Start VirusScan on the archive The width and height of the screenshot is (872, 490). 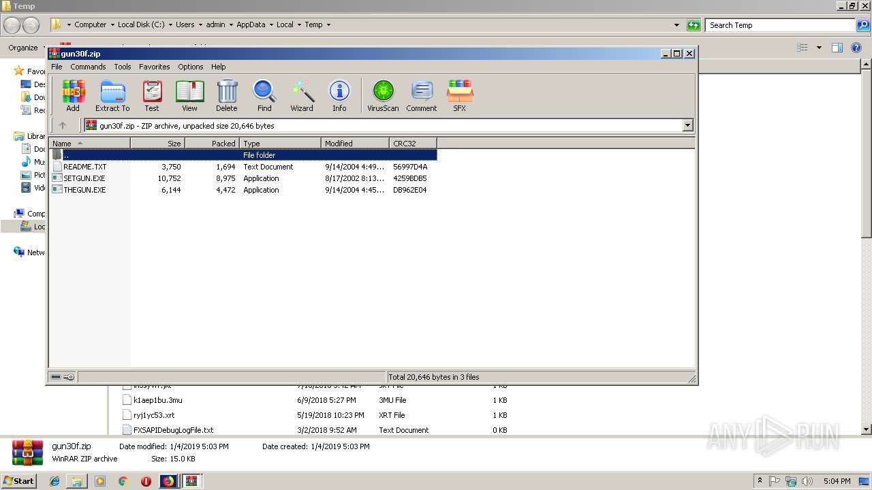coord(383,95)
